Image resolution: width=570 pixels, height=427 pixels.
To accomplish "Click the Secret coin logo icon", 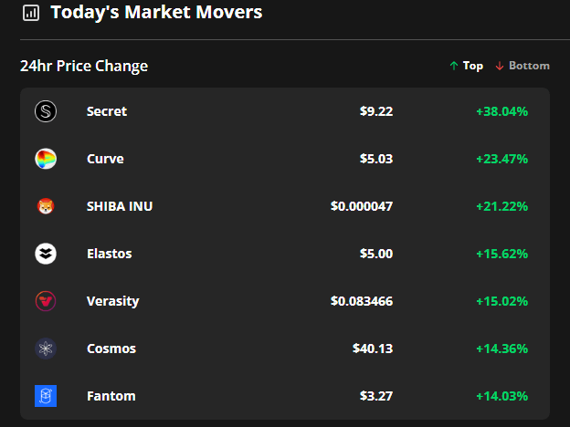I will pyautogui.click(x=46, y=111).
